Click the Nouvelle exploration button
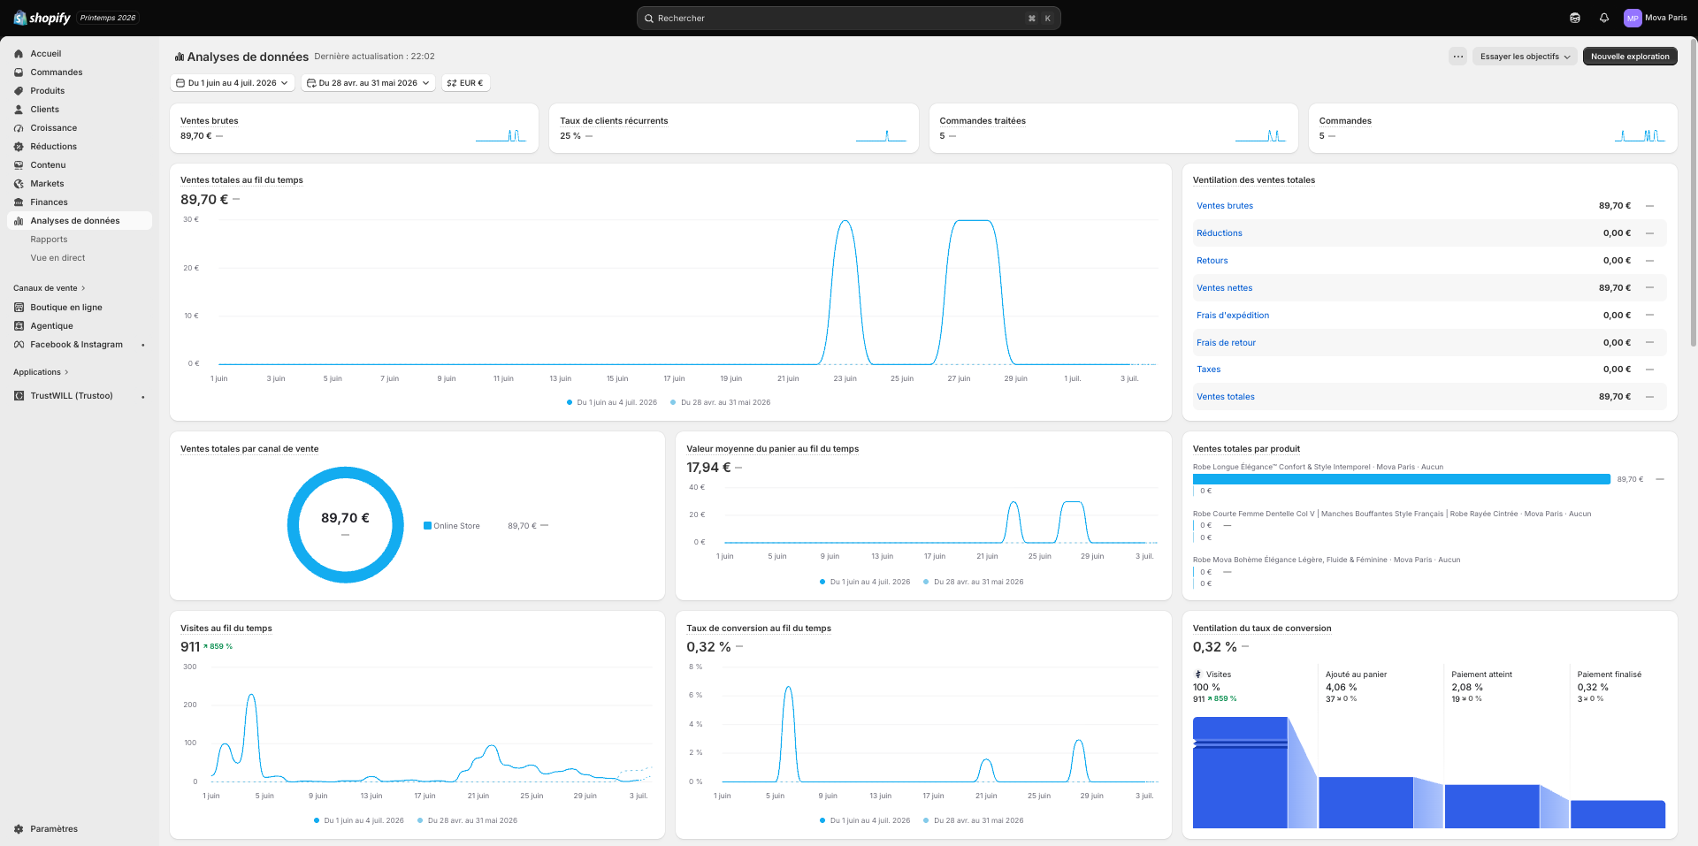The image size is (1698, 846). (1630, 57)
